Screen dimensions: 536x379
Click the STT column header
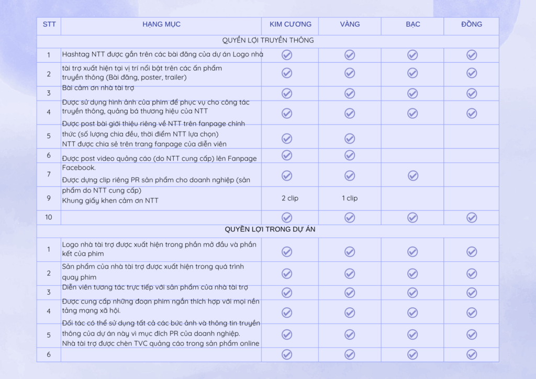(x=49, y=25)
